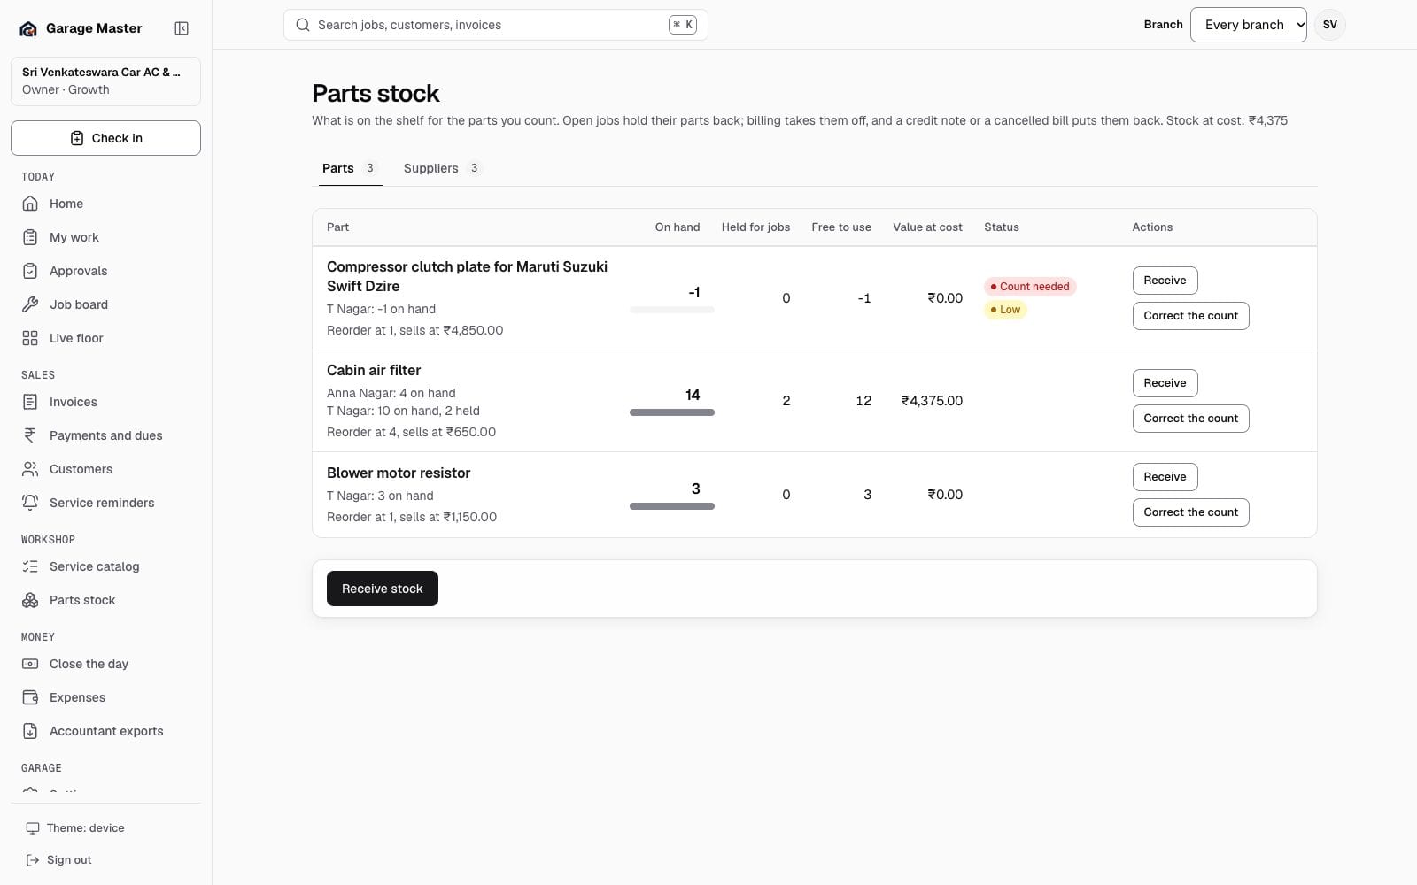Click the black Receive stock button
The image size is (1417, 885).
[x=383, y=589]
